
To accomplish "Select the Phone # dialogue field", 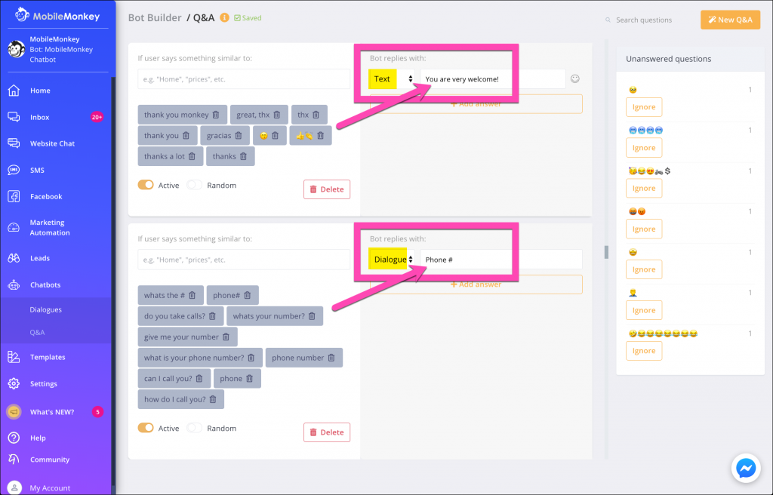I will pos(501,260).
